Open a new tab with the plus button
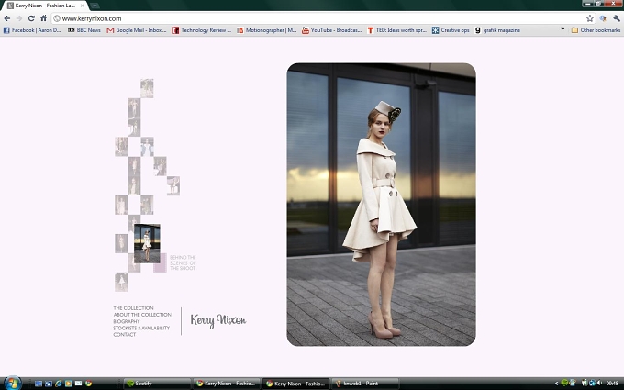This screenshot has height=390, width=624. 95,6
